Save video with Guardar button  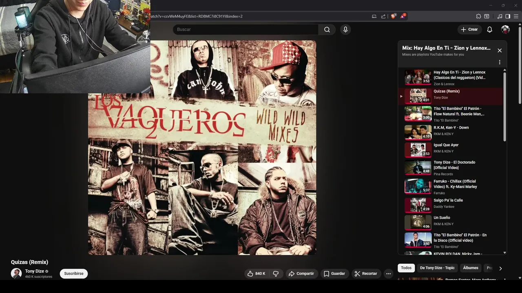click(x=334, y=273)
